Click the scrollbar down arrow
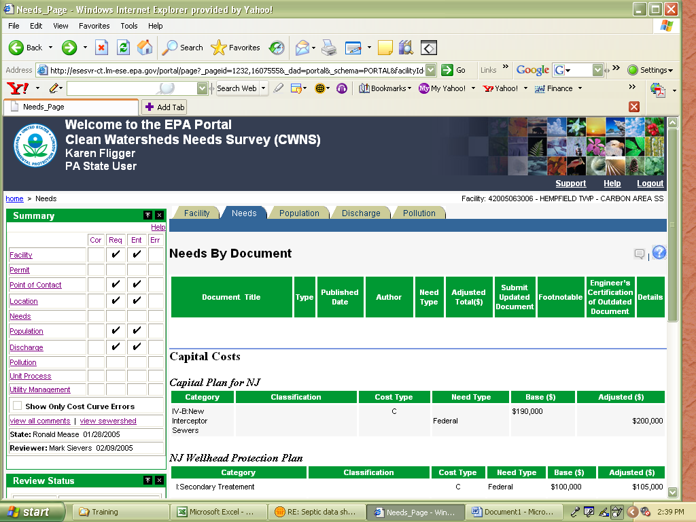 pos(672,492)
